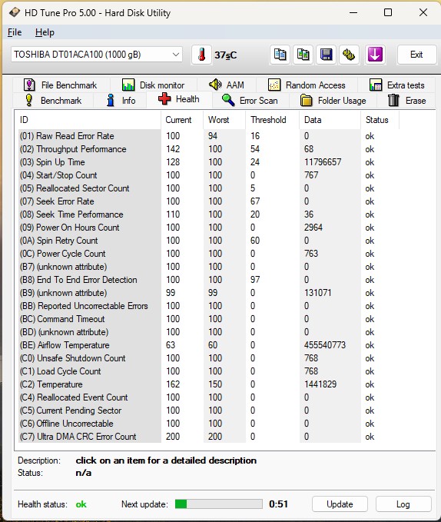This screenshot has width=441, height=522.
Task: Open the File menu
Action: [x=15, y=32]
